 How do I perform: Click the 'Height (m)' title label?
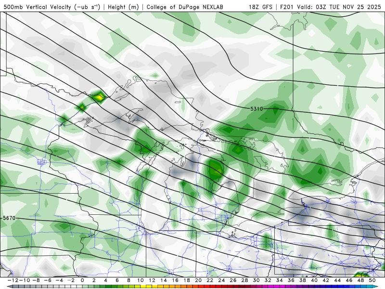[x=123, y=7]
